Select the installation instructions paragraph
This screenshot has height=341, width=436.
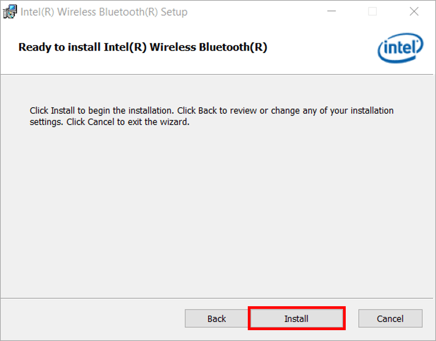(x=212, y=116)
